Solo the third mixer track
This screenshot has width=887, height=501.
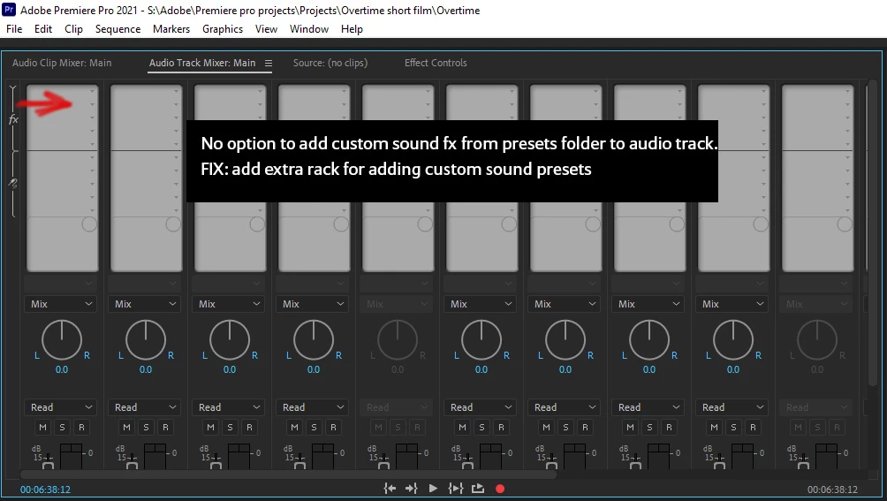pyautogui.click(x=230, y=428)
